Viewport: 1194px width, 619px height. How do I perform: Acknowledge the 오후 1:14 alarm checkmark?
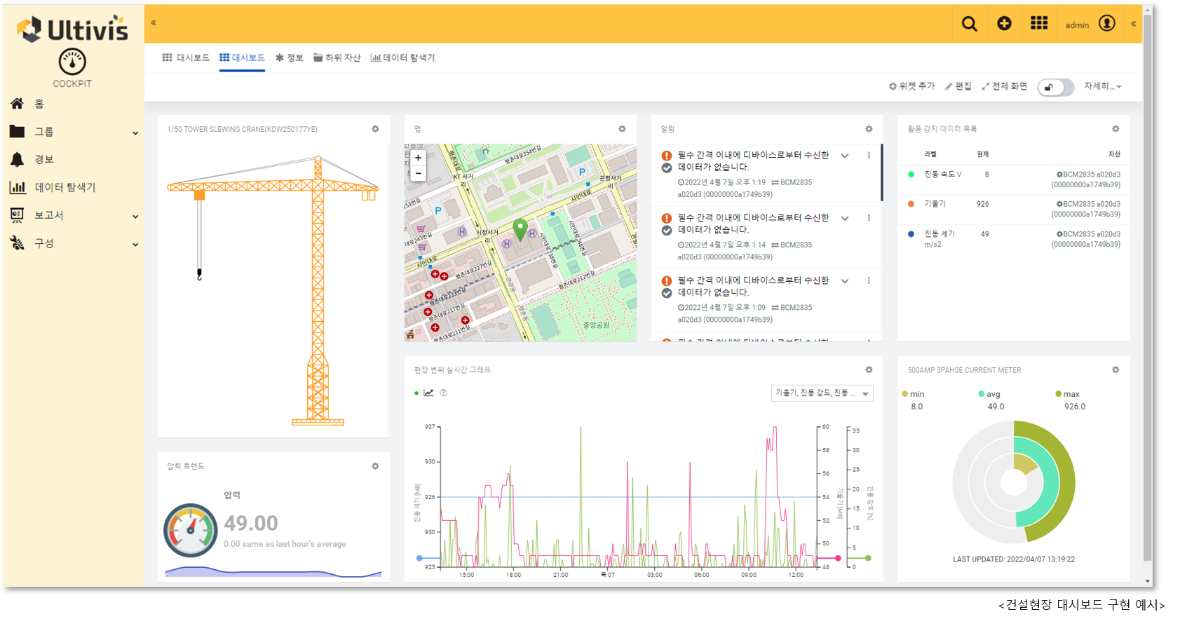pos(667,231)
